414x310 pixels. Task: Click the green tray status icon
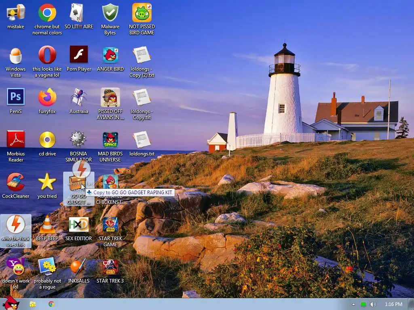(363, 304)
